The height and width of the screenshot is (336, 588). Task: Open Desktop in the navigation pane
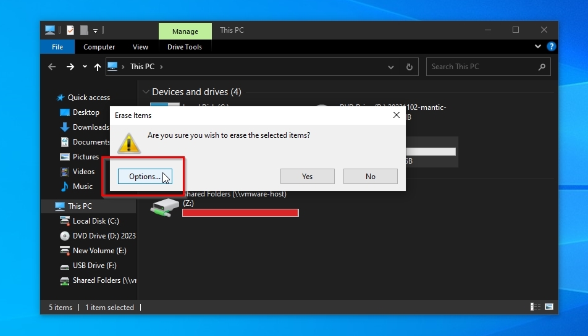click(86, 112)
